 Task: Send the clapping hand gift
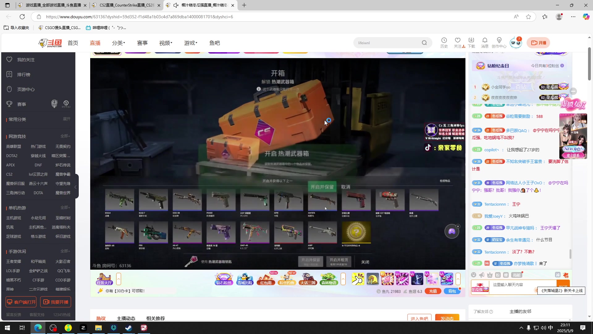358,279
